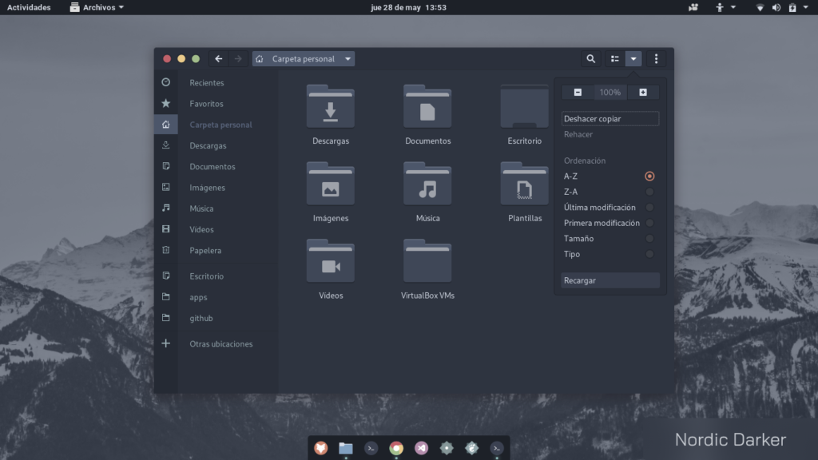Click Deshacer copiar in the menu
818x460 pixels.
pos(591,117)
